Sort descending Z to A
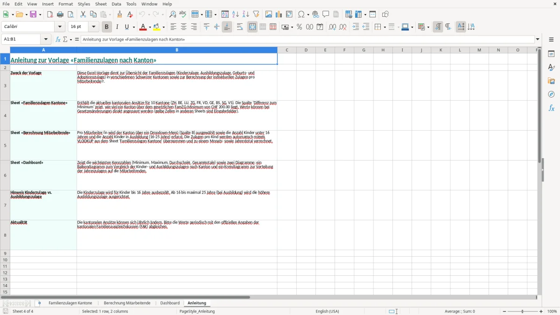Screen dimensions: 560x315 (x=246, y=14)
